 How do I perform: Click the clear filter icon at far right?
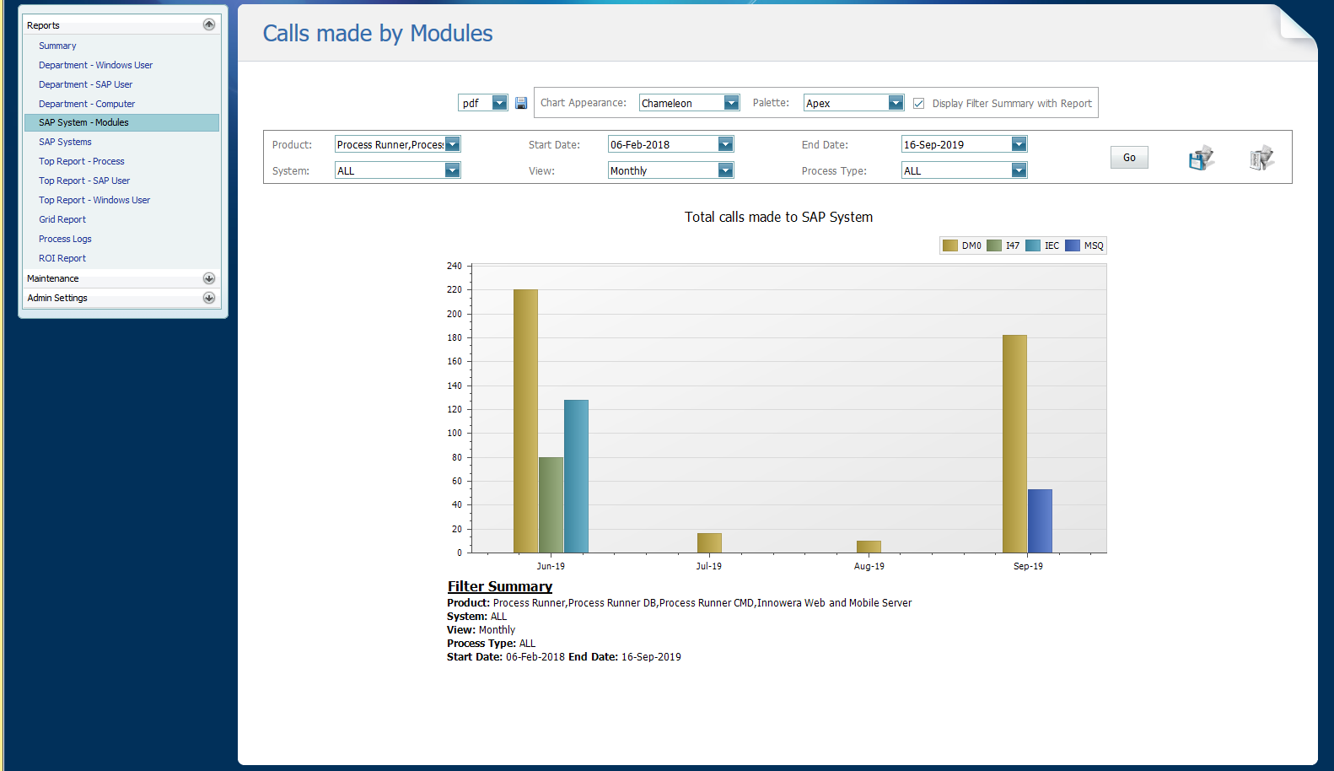[x=1261, y=158]
